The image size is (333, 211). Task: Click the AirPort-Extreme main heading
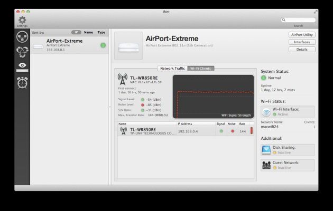172,39
